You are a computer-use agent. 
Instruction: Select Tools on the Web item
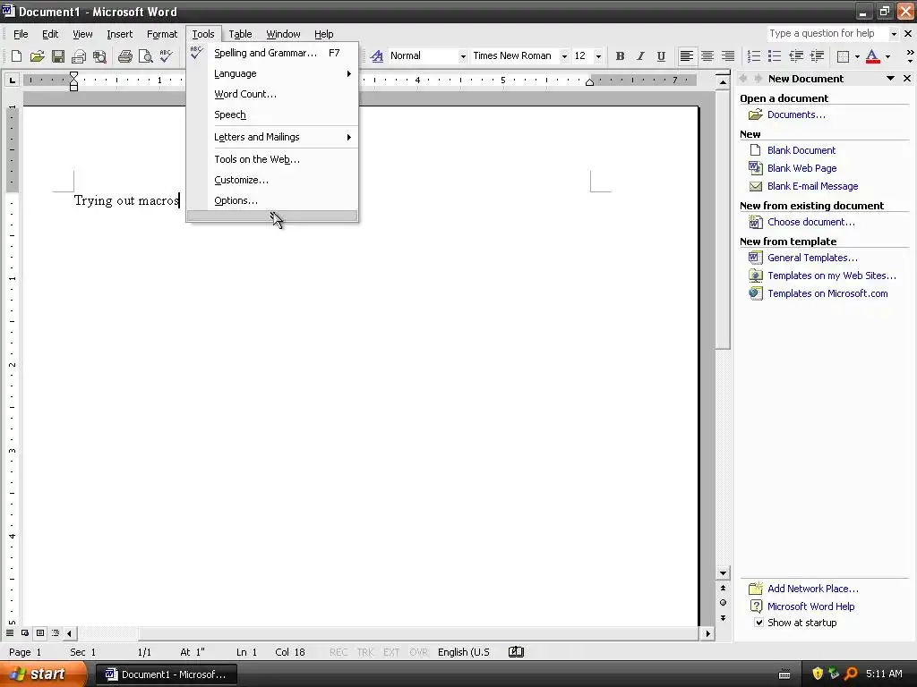(272, 159)
